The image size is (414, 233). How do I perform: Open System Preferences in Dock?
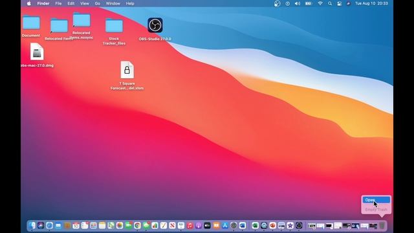tap(234, 225)
